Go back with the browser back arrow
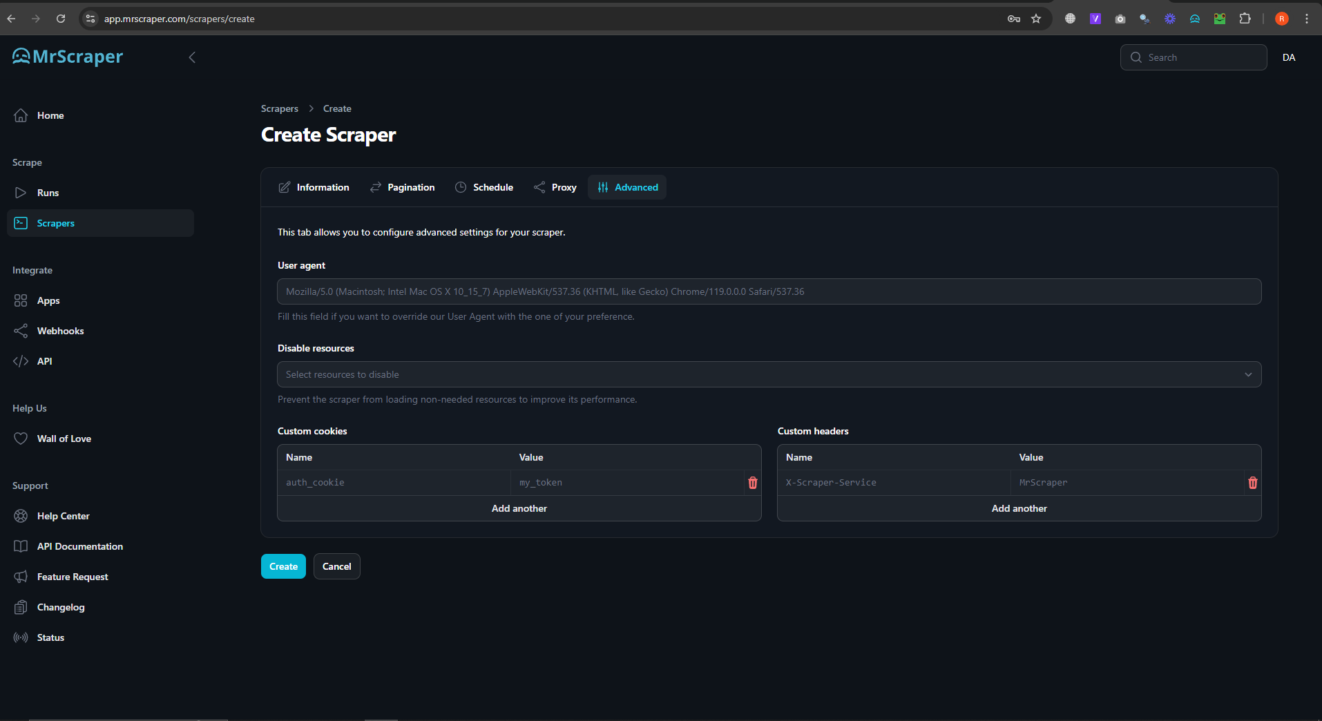 11,19
